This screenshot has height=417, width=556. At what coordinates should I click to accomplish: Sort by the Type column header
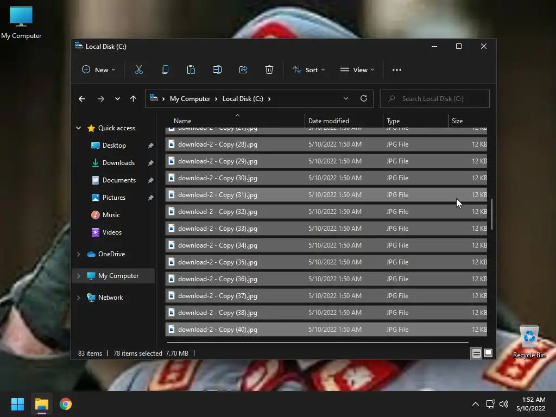pos(415,121)
